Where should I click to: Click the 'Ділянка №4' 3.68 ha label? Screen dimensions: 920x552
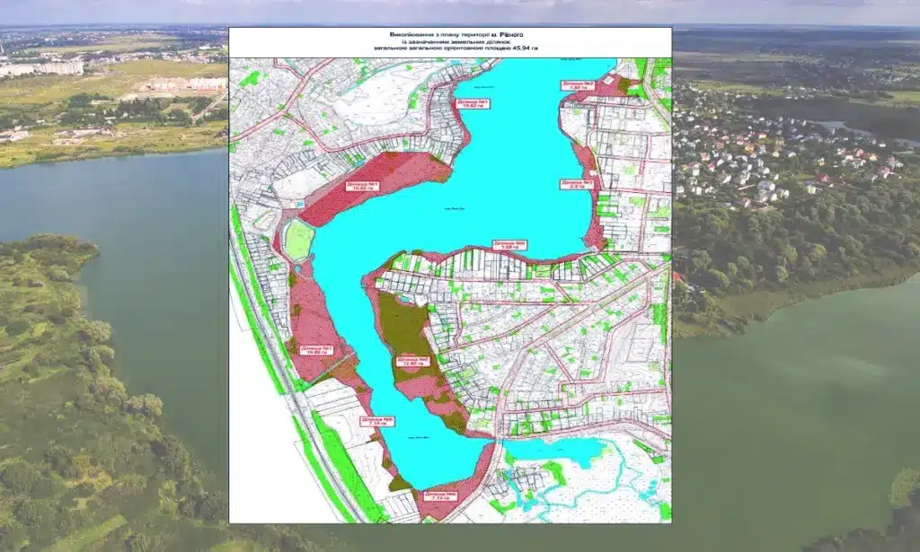[508, 245]
